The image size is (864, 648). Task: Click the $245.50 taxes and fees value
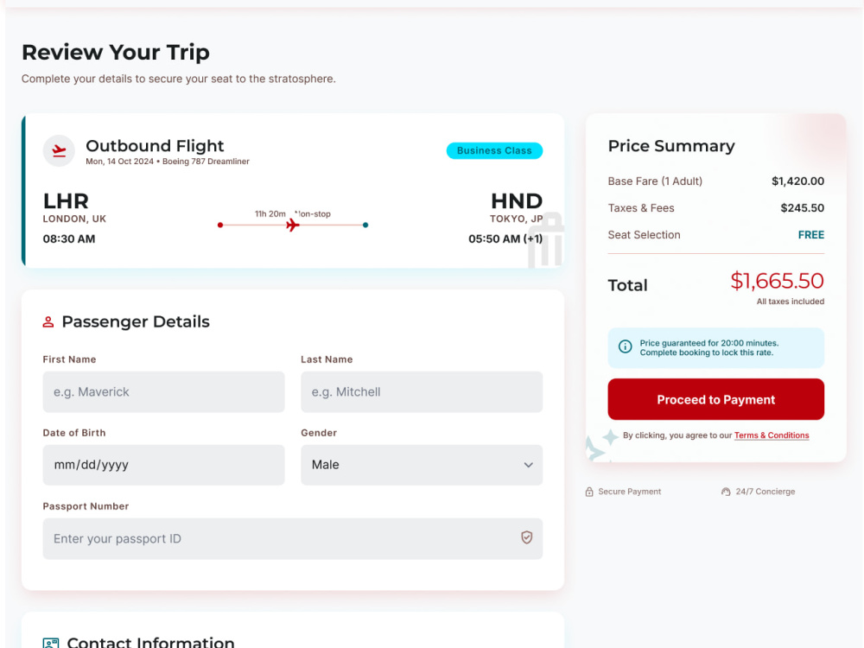point(803,208)
